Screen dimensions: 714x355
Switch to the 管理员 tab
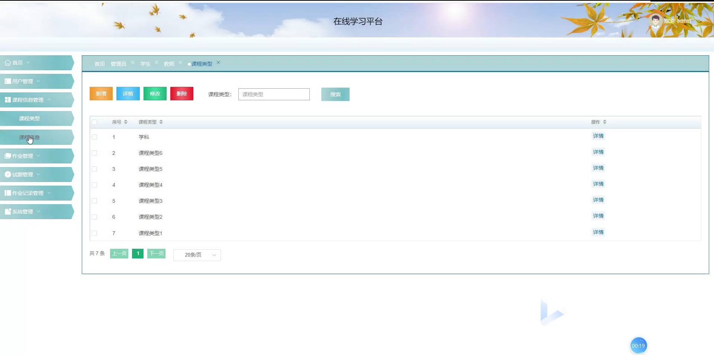pyautogui.click(x=118, y=64)
